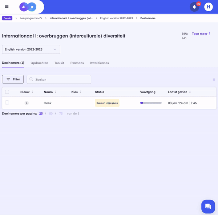Show 25 participants per page
The image size is (218, 215).
click(41, 114)
